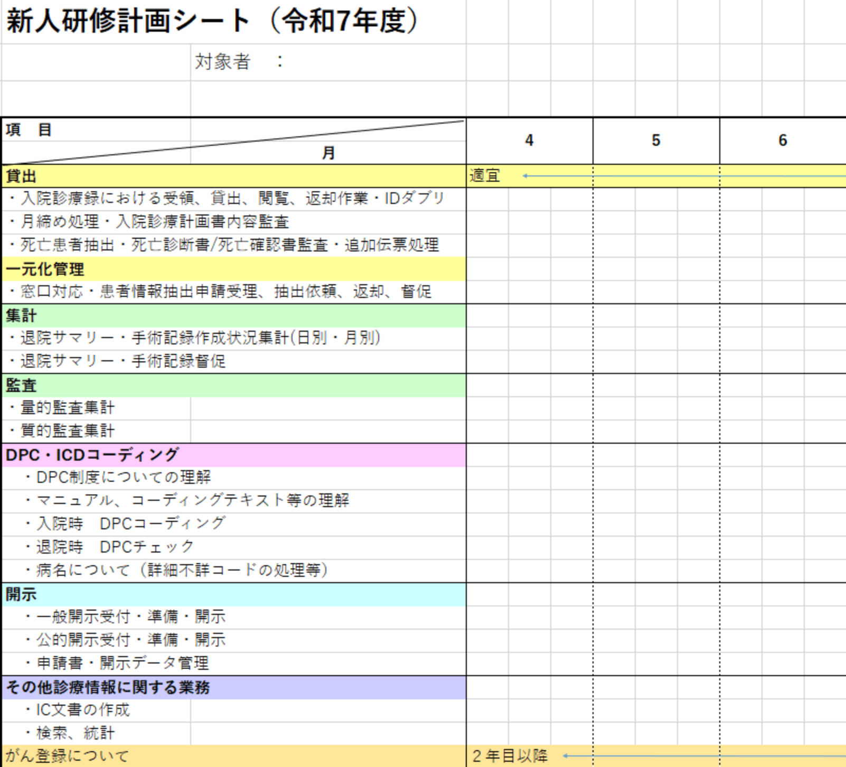Select row 退院時 DPCチェック

234,547
